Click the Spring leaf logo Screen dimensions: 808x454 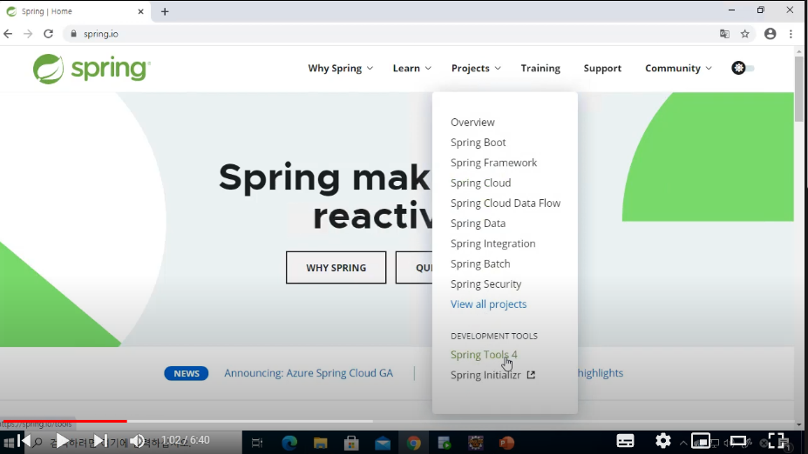[x=92, y=69]
